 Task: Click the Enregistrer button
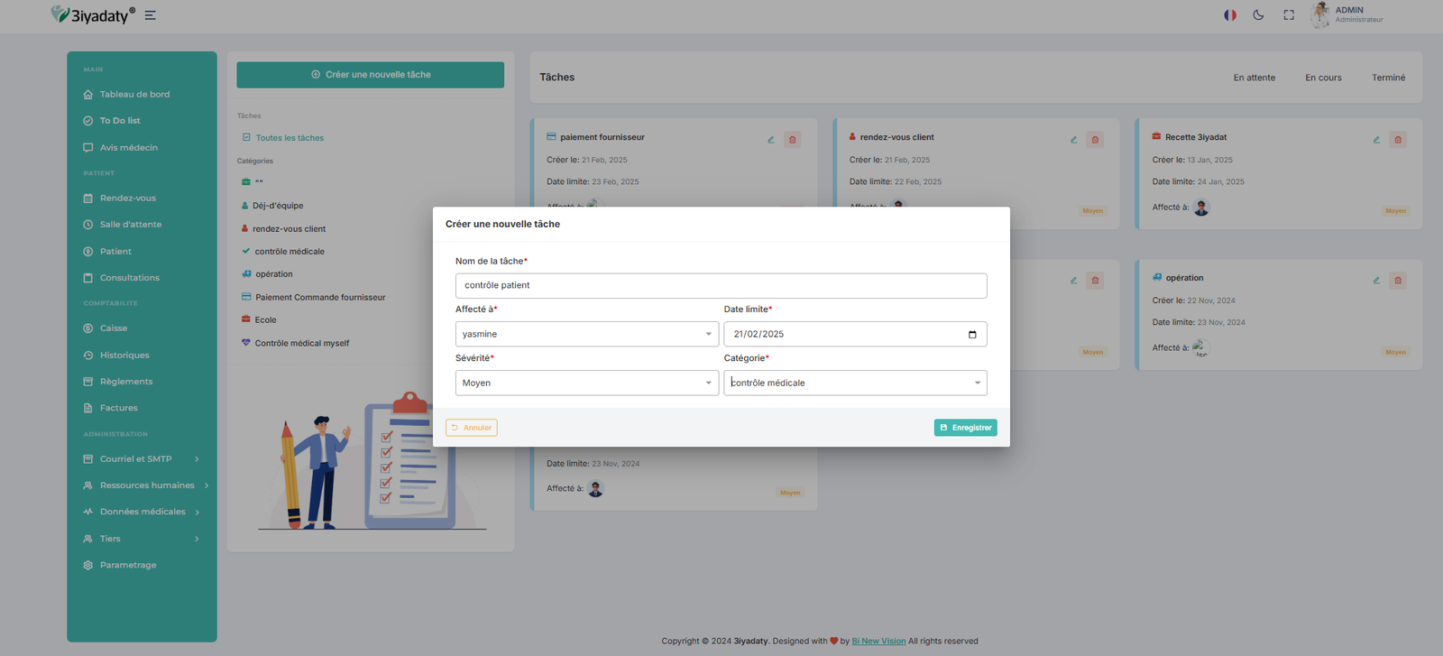[x=965, y=428]
